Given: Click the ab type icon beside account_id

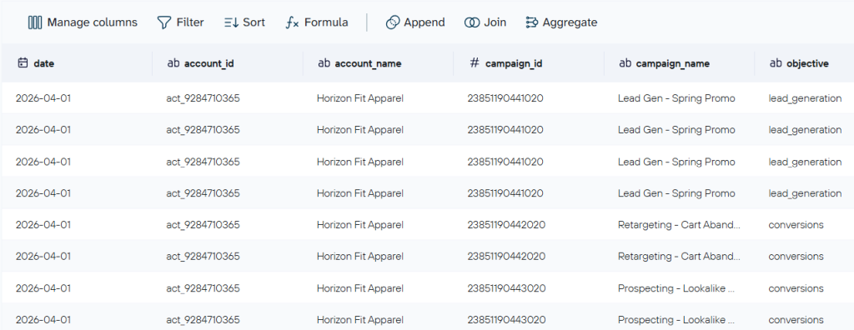Looking at the screenshot, I should pos(173,63).
